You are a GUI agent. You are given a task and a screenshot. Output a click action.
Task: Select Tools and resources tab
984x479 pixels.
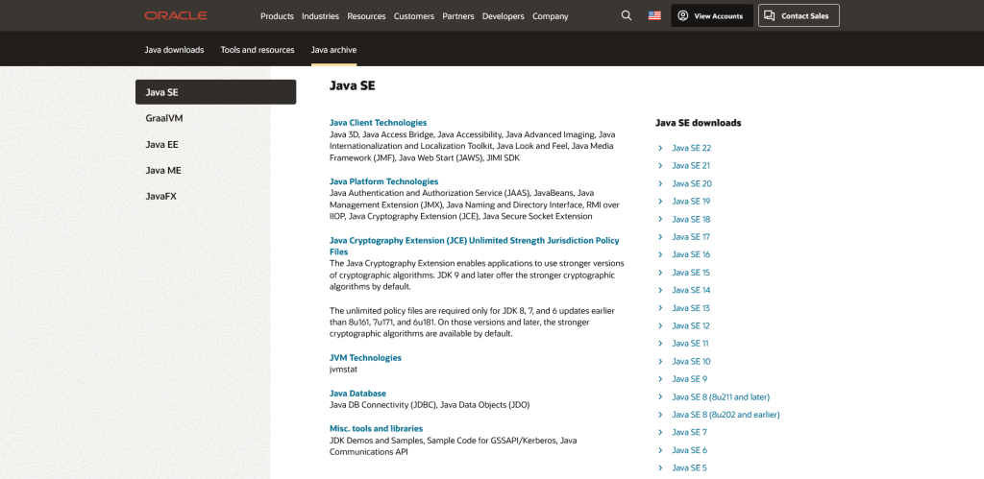coord(257,49)
